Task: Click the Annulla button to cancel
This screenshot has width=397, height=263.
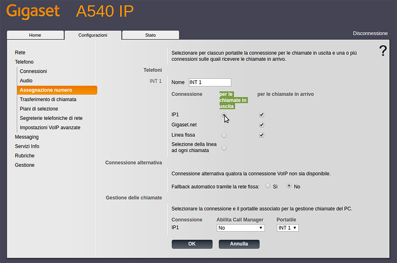Action: (239, 244)
